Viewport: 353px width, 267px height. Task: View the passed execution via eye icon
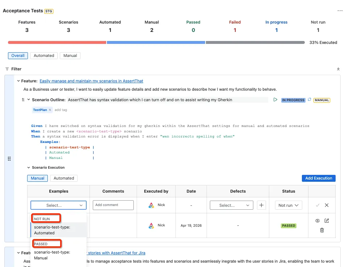pyautogui.click(x=317, y=221)
